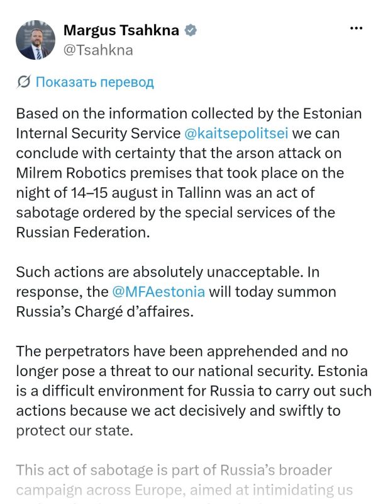
Task: Click the faded "This act of sabotage" text
Action: pyautogui.click(x=174, y=470)
